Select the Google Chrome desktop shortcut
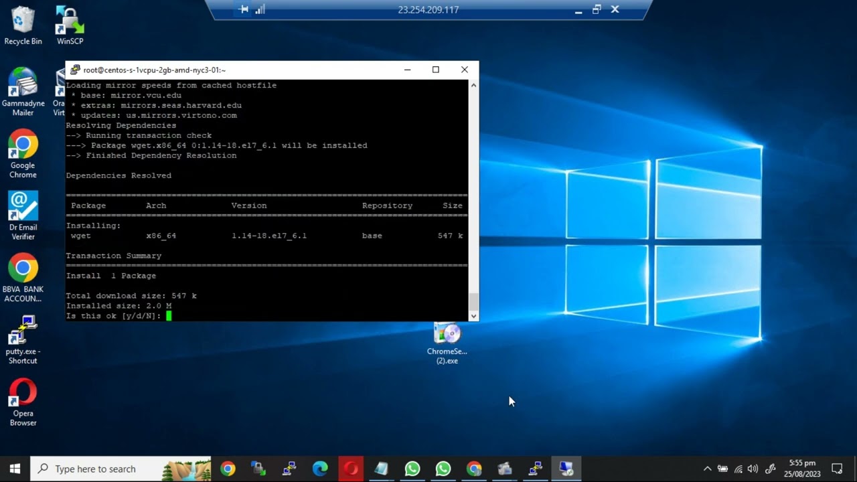This screenshot has width=857, height=482. [x=23, y=154]
